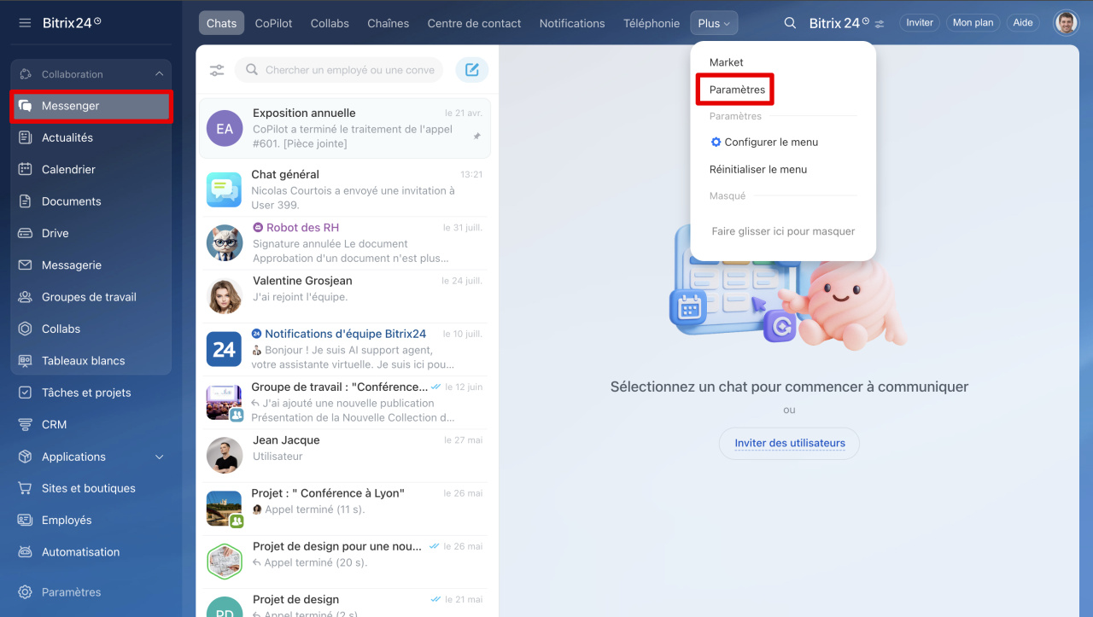Go to Centre de contact tab
The height and width of the screenshot is (617, 1093).
(x=474, y=23)
